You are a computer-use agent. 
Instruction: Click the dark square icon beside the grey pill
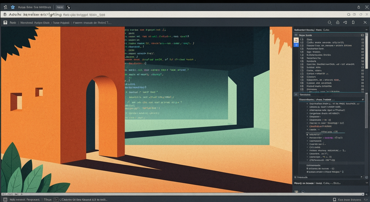click(x=69, y=7)
